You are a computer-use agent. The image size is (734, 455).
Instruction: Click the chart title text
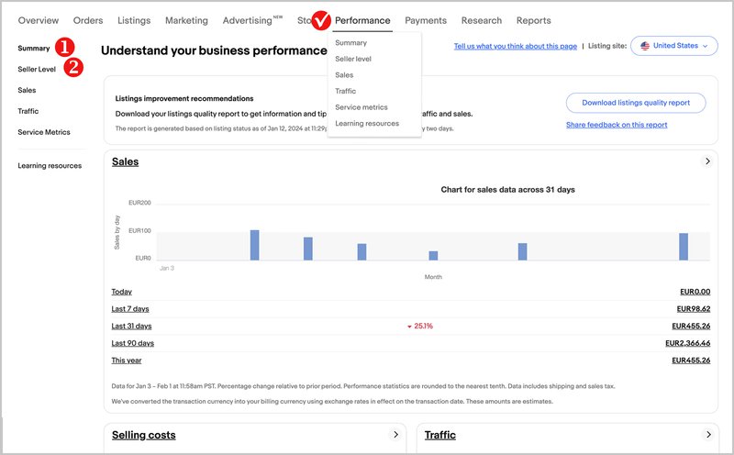tap(507, 190)
